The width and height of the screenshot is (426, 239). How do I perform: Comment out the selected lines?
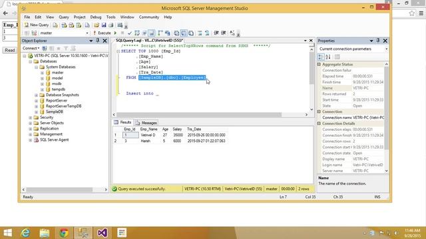point(200,33)
